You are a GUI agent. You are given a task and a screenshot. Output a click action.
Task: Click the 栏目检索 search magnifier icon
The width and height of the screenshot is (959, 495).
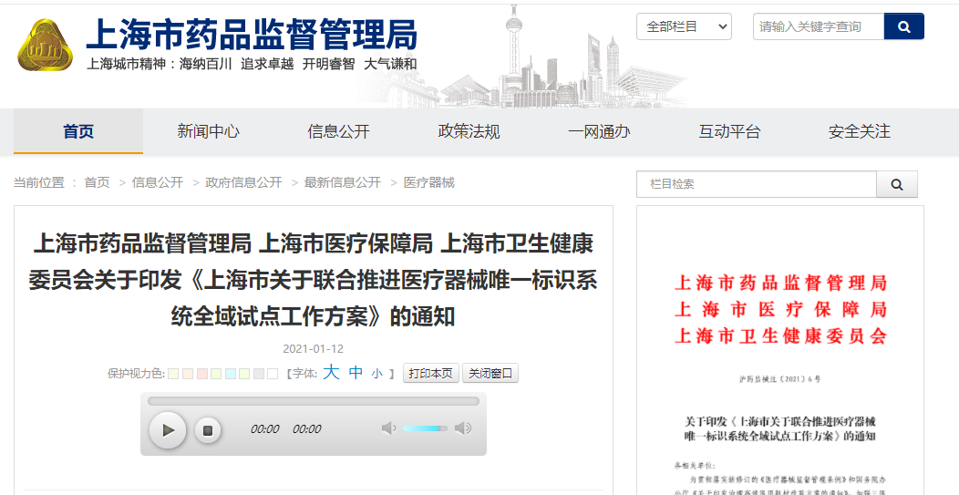897,184
